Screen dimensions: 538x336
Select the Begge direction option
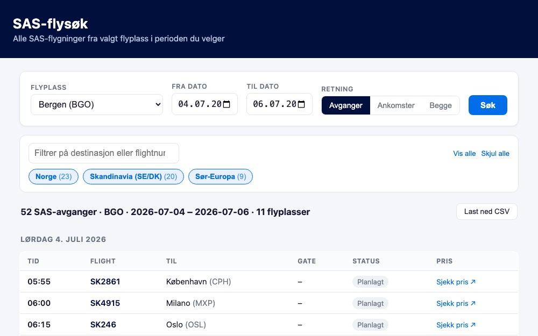tap(441, 105)
